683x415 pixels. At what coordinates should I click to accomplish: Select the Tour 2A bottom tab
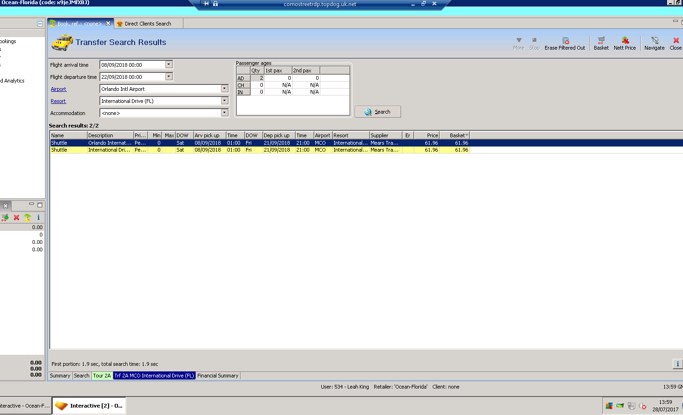[x=102, y=376]
